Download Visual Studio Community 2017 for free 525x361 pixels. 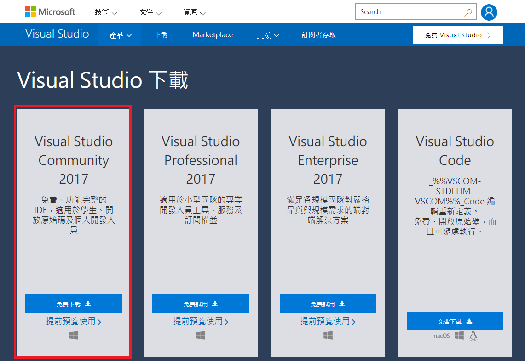74,304
